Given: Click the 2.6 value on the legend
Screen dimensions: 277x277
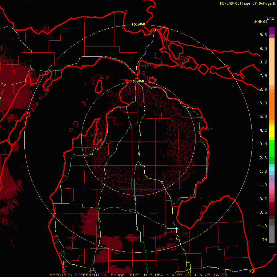Looking at the screenshot, I should [263, 158].
